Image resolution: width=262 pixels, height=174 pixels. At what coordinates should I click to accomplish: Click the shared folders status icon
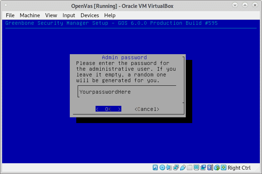click(189, 168)
